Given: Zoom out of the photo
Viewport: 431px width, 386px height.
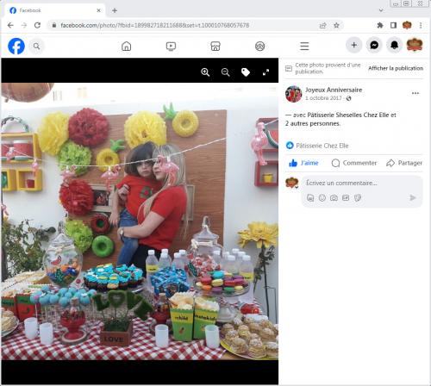Looking at the screenshot, I should point(226,72).
